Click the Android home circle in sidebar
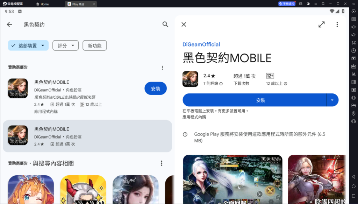Screen dimensions: 358x204 [354, 187]
